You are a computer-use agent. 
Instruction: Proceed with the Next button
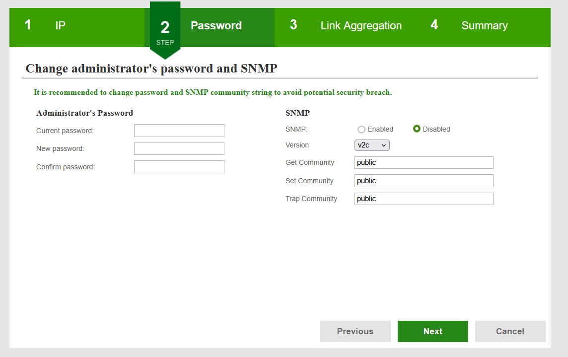click(432, 331)
